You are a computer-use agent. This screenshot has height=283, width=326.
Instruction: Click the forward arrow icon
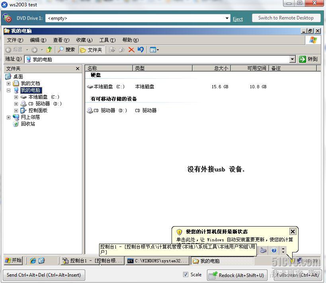pos(35,50)
